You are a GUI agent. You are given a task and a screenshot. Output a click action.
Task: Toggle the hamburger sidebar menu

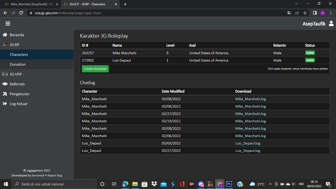8,24
